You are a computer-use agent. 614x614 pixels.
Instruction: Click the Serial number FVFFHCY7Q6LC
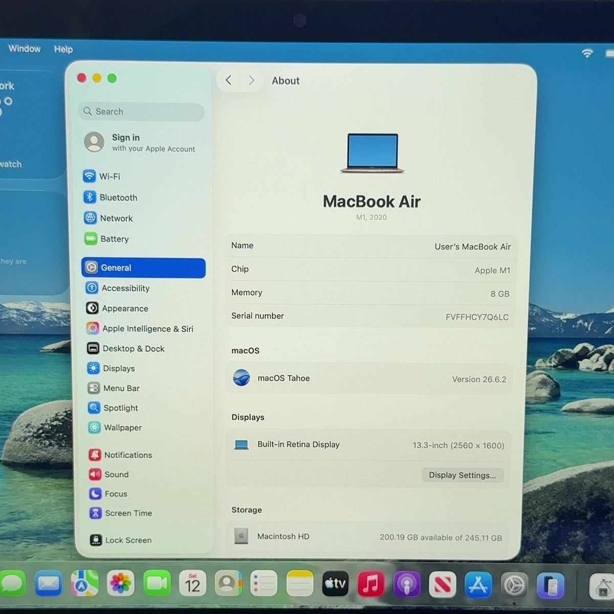coord(477,317)
